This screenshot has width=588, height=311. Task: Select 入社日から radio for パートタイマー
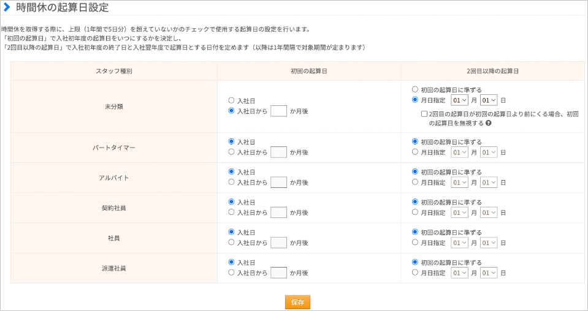(231, 152)
